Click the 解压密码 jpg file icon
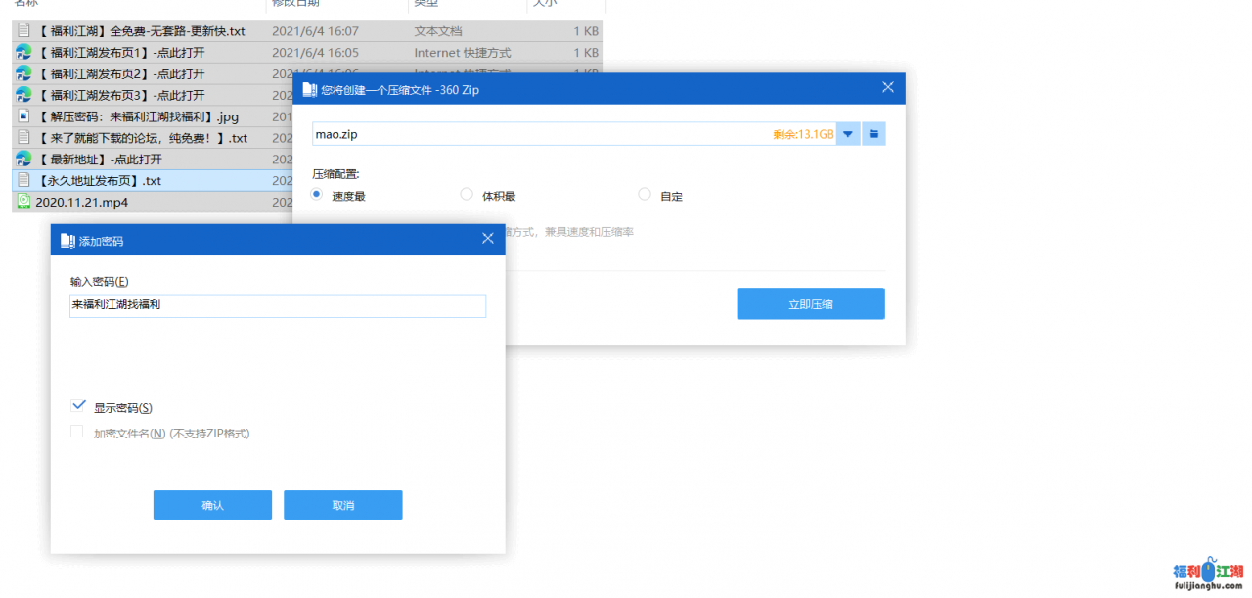The height and width of the screenshot is (598, 1252). [23, 116]
